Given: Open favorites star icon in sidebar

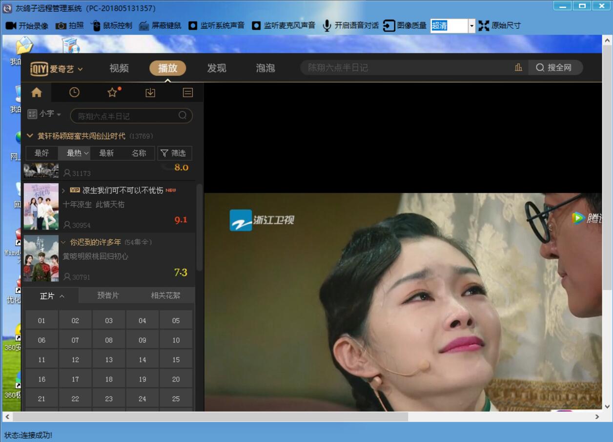Looking at the screenshot, I should pos(113,92).
